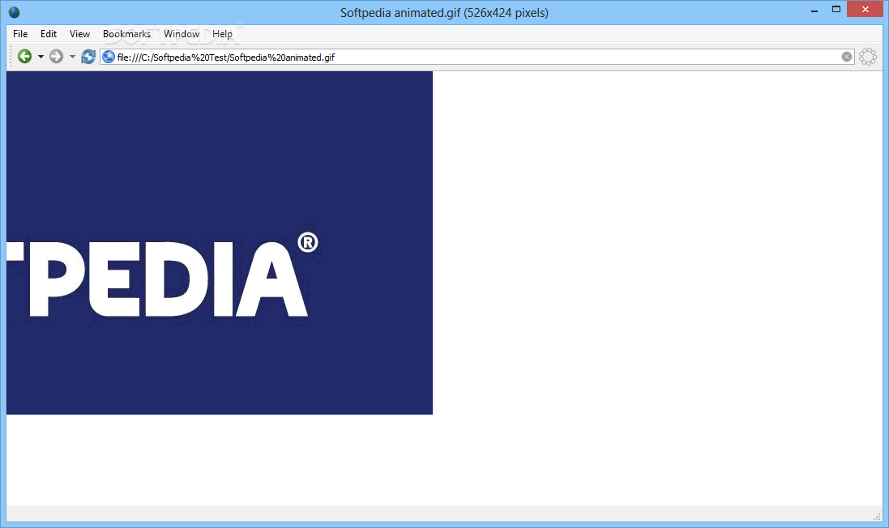
Task: Open the File menu
Action: (x=20, y=34)
